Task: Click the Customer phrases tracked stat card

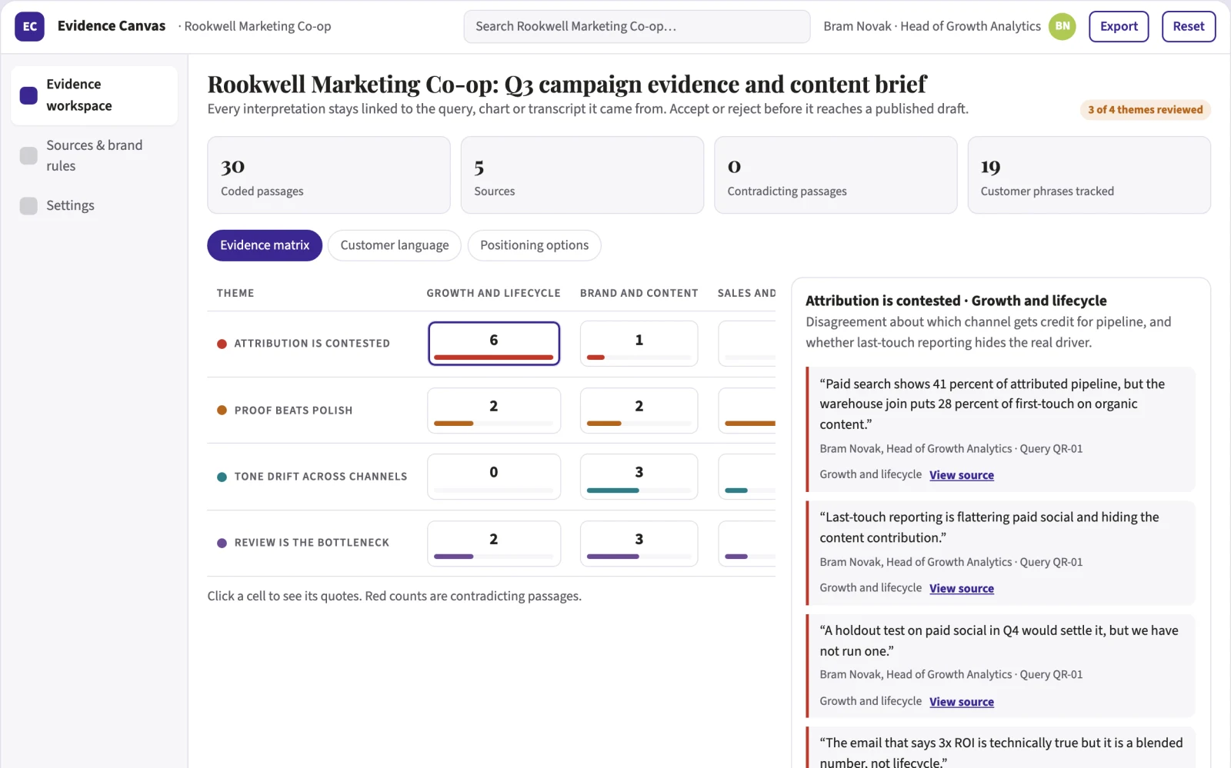Action: pyautogui.click(x=1089, y=175)
